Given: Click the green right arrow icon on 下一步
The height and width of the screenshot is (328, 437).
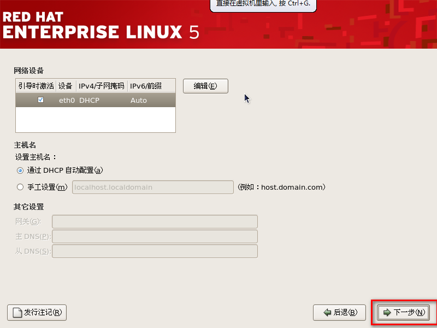Looking at the screenshot, I should pos(387,313).
